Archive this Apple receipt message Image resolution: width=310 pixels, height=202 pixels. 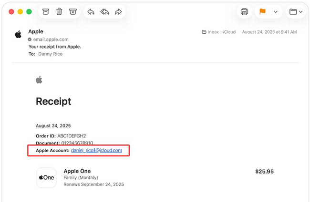pyautogui.click(x=46, y=11)
